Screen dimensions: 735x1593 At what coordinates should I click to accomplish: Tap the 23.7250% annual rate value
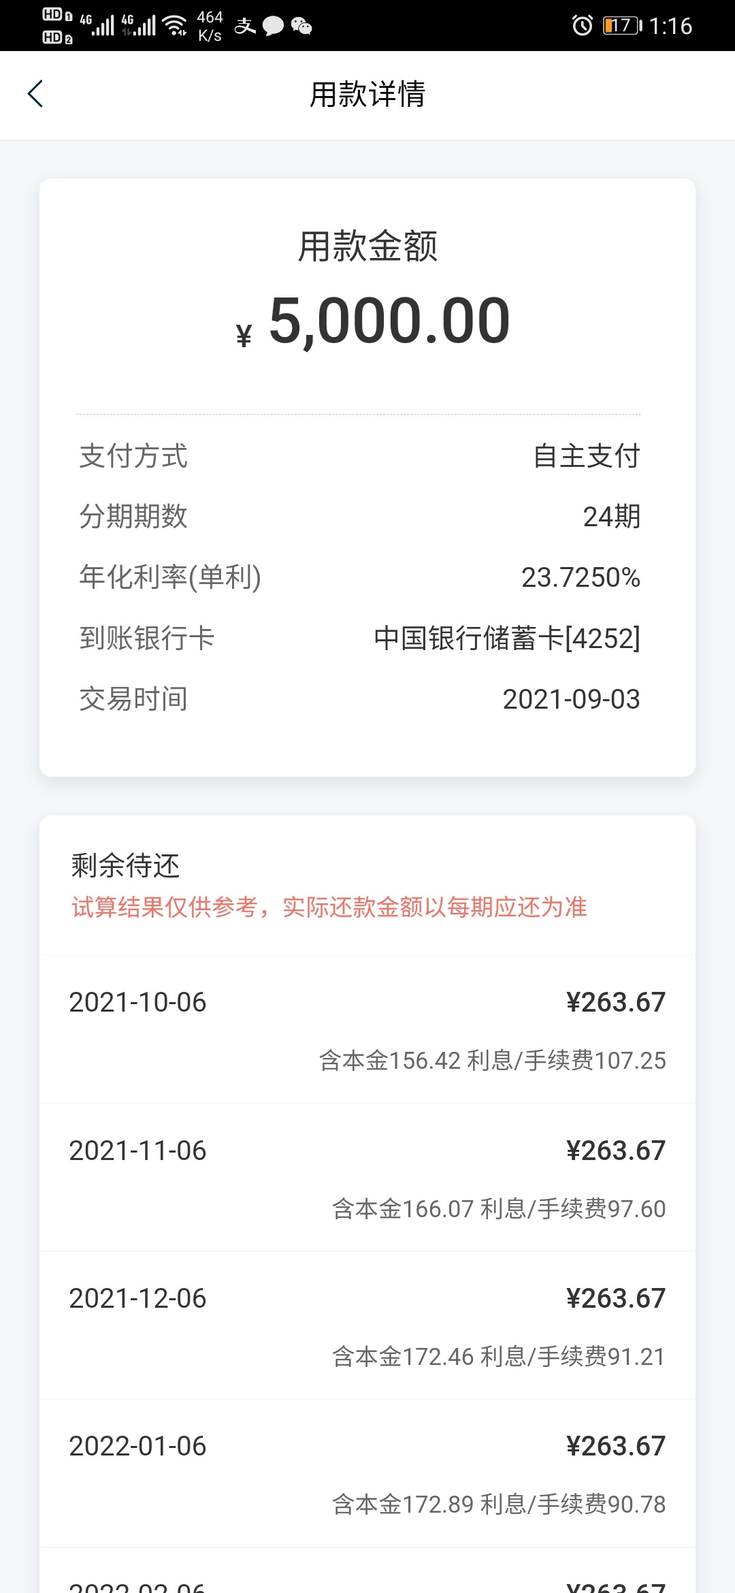click(581, 577)
